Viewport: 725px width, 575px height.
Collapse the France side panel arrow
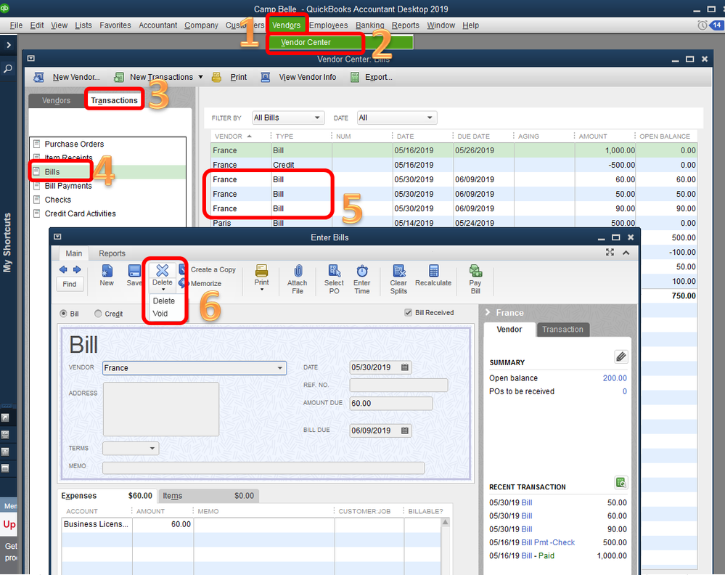[488, 313]
